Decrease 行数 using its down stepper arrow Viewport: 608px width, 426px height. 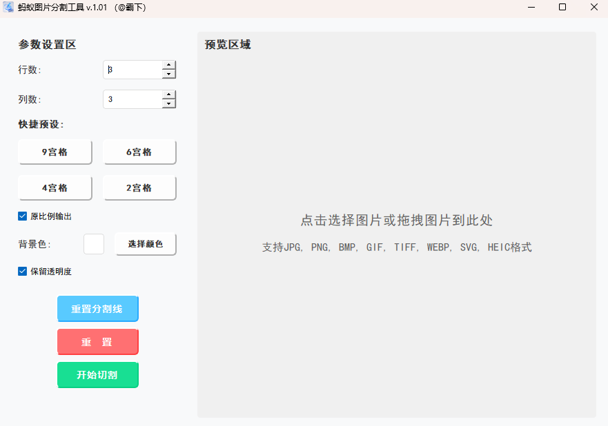pyautogui.click(x=169, y=73)
